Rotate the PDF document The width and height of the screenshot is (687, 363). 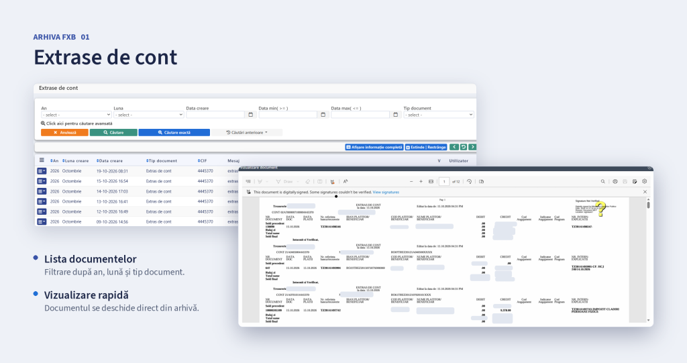[x=469, y=181]
